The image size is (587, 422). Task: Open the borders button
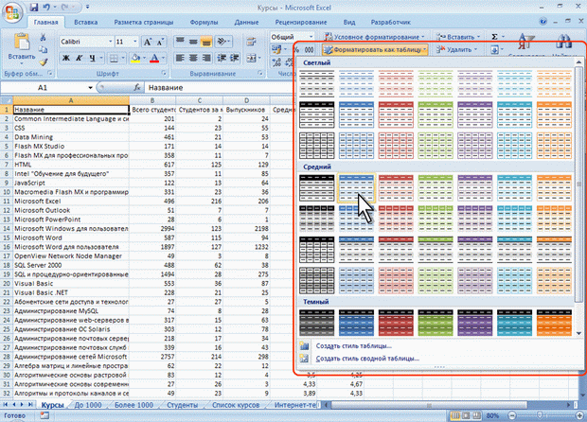click(x=114, y=58)
